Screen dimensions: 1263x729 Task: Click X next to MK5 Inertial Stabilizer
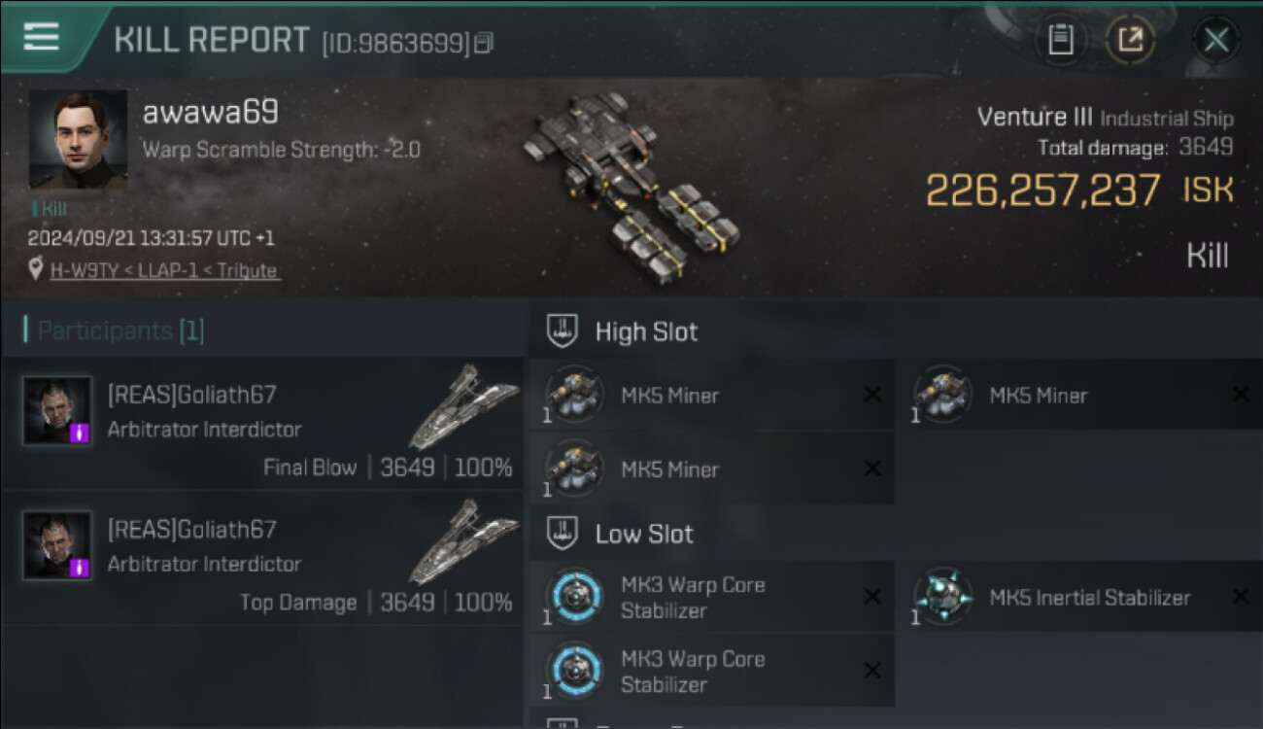(1241, 597)
